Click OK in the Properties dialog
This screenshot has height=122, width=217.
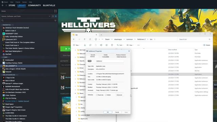(108, 112)
